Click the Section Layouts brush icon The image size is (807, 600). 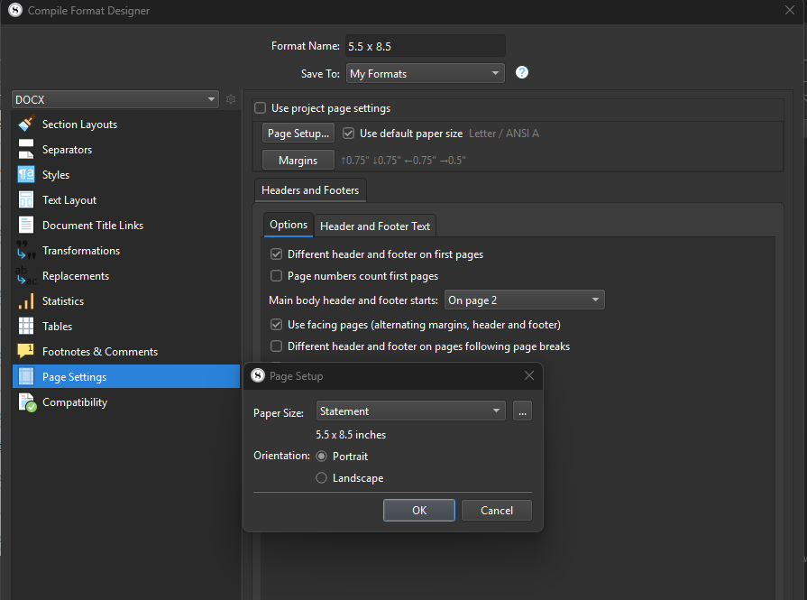pyautogui.click(x=26, y=125)
